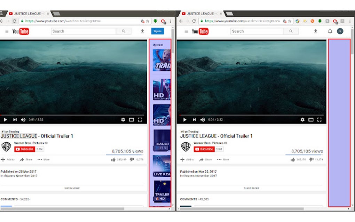Toggle theater mode in right player
Image resolution: width=355 pixels, height=222 pixels.
click(x=311, y=120)
